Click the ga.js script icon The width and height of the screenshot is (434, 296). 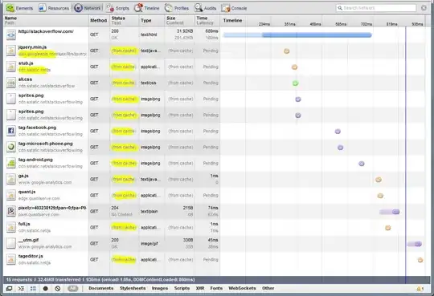tap(11, 179)
